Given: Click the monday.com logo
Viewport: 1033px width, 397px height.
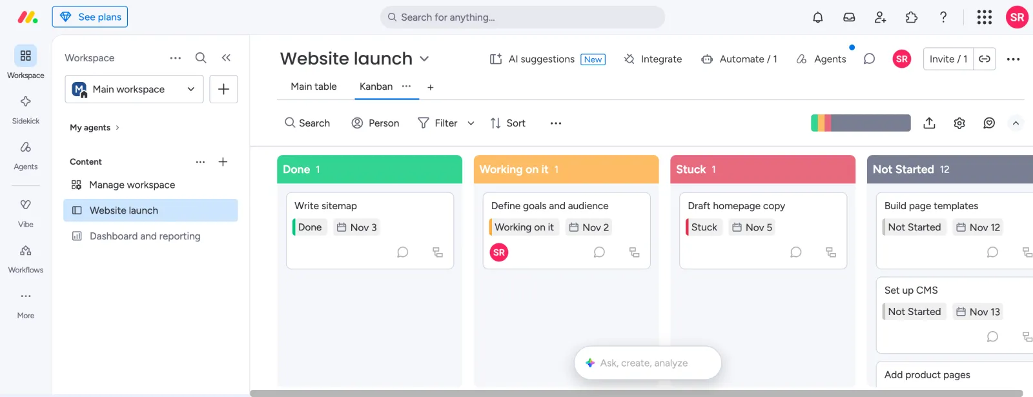Looking at the screenshot, I should (27, 17).
